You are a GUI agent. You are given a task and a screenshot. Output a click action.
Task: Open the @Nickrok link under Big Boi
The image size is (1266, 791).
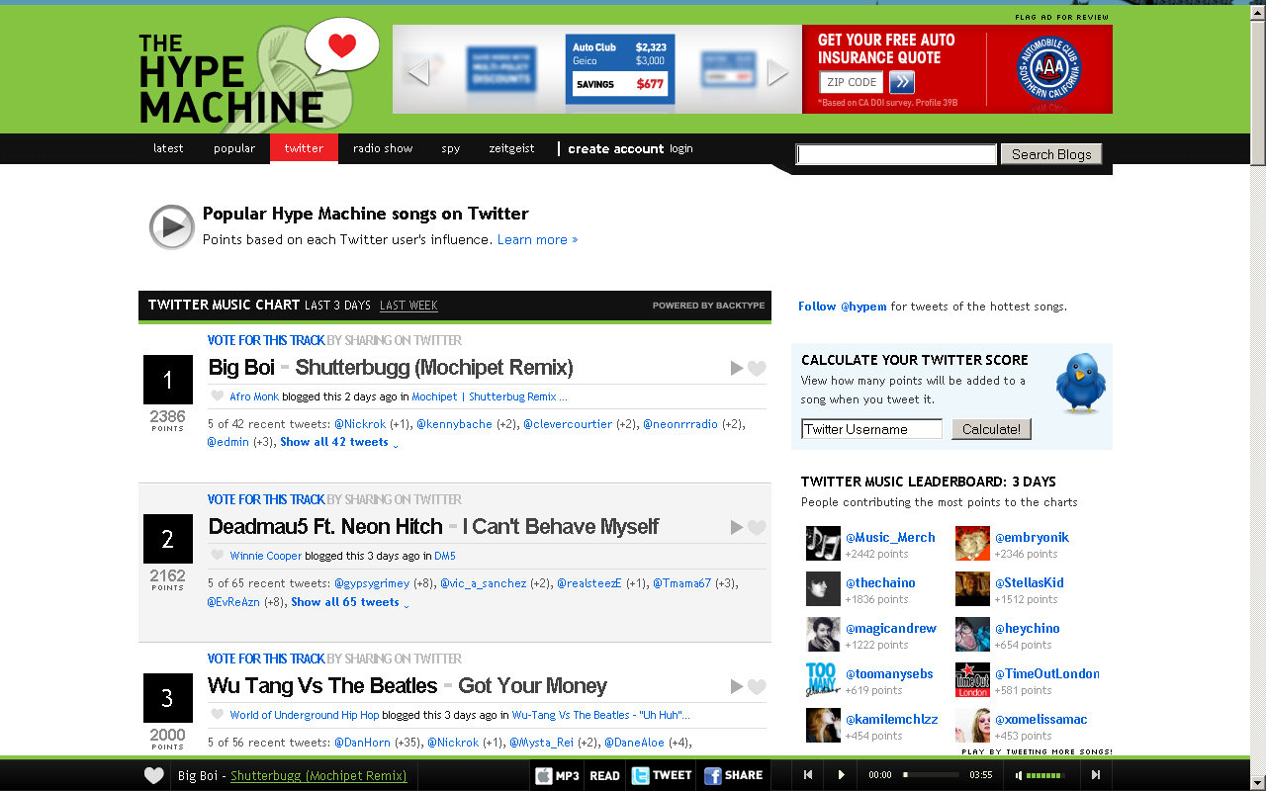tap(360, 424)
